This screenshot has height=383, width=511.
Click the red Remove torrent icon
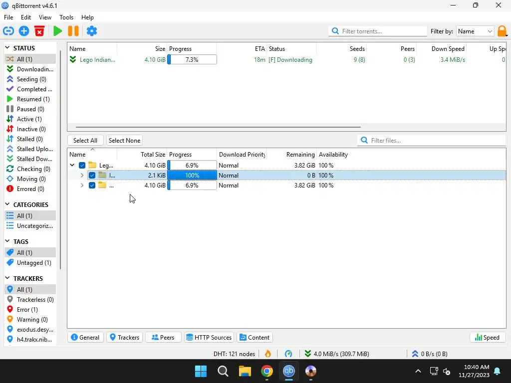point(39,31)
